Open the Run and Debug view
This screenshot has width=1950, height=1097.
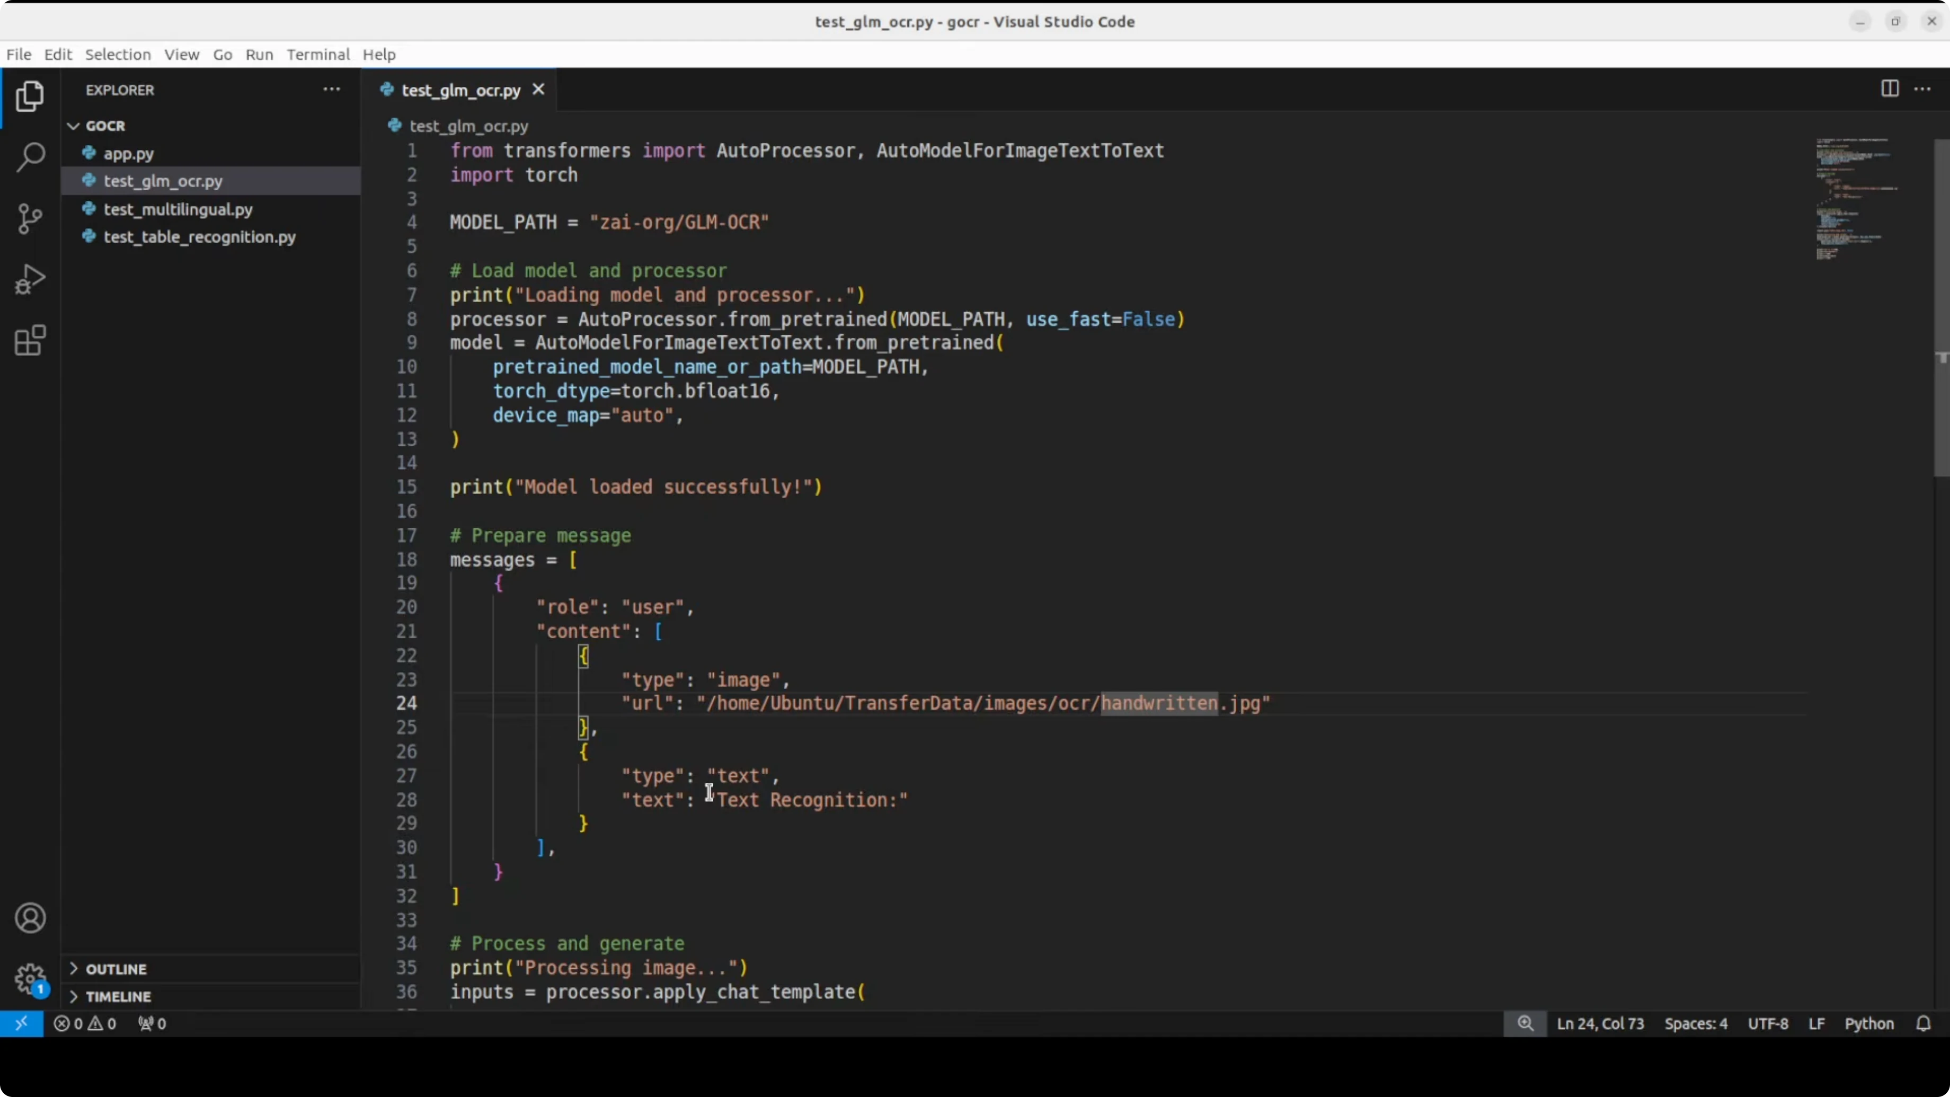pyautogui.click(x=30, y=279)
